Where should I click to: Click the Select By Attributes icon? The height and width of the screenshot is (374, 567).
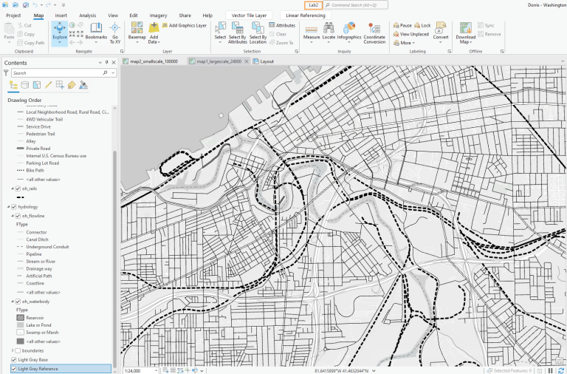[238, 27]
